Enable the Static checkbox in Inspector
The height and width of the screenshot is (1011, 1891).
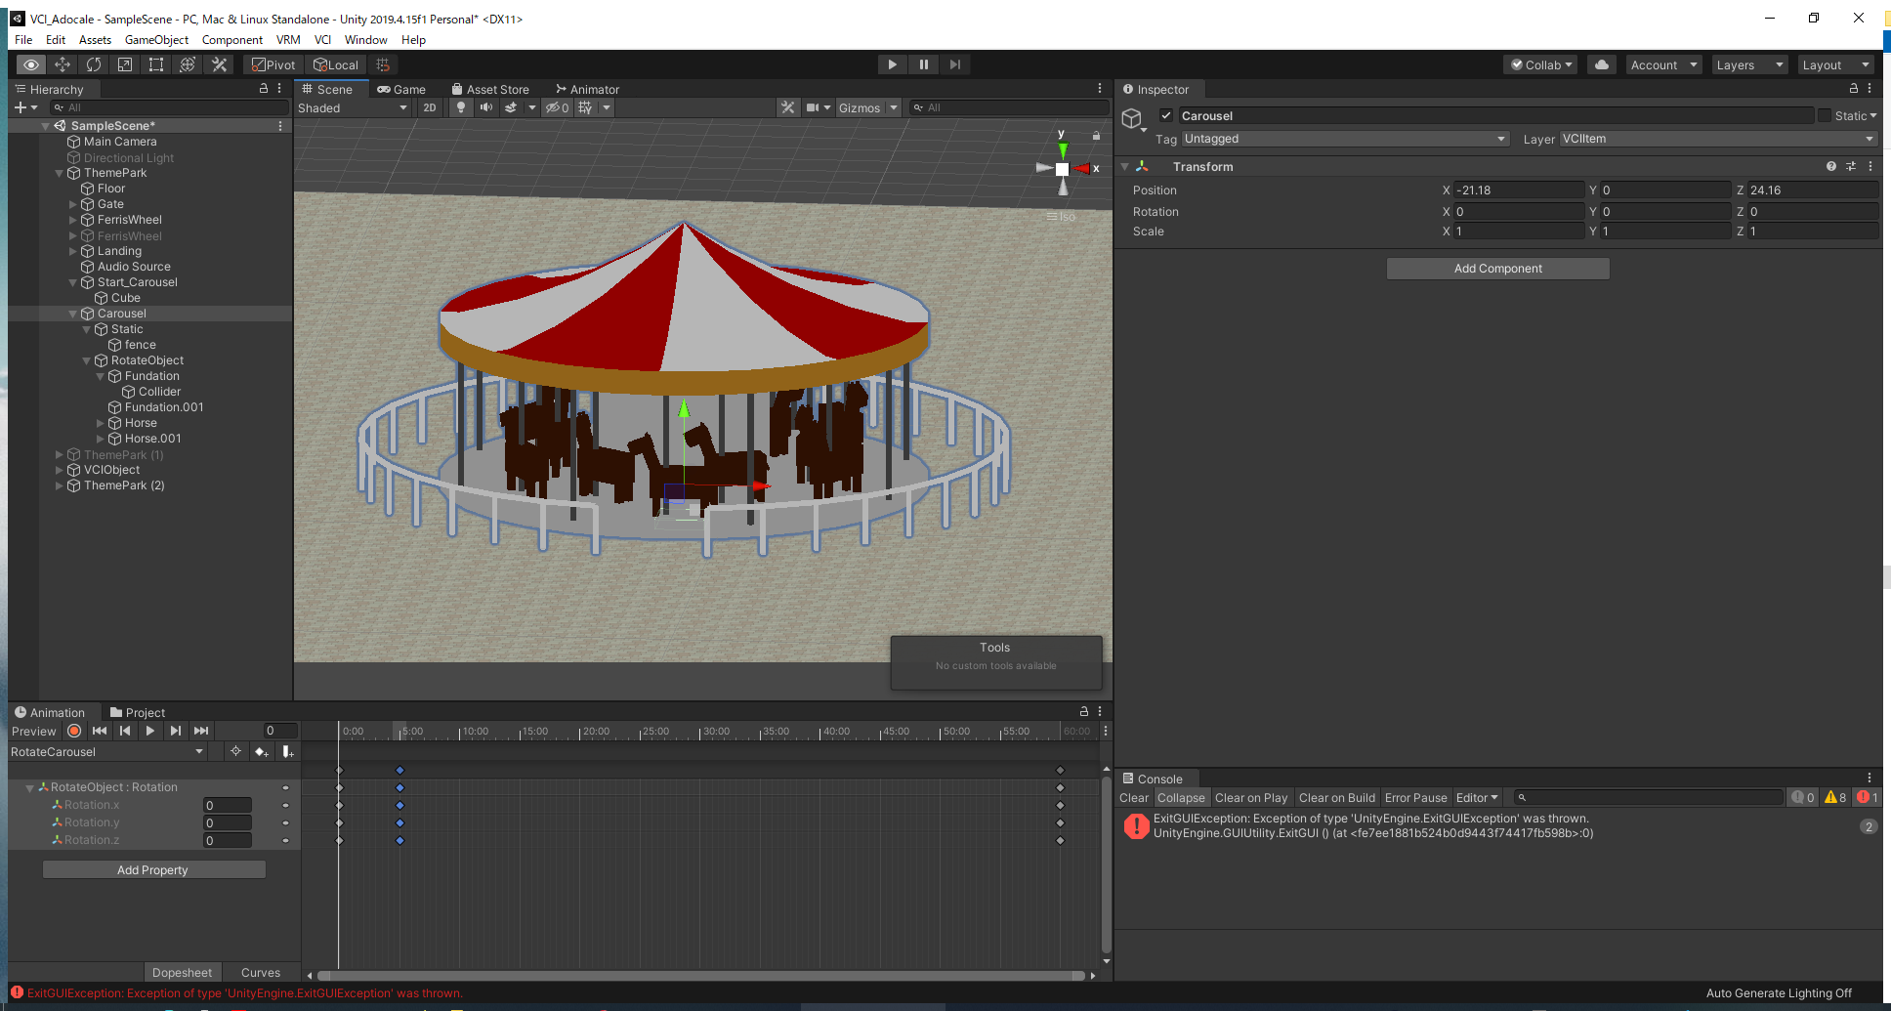pyautogui.click(x=1824, y=115)
